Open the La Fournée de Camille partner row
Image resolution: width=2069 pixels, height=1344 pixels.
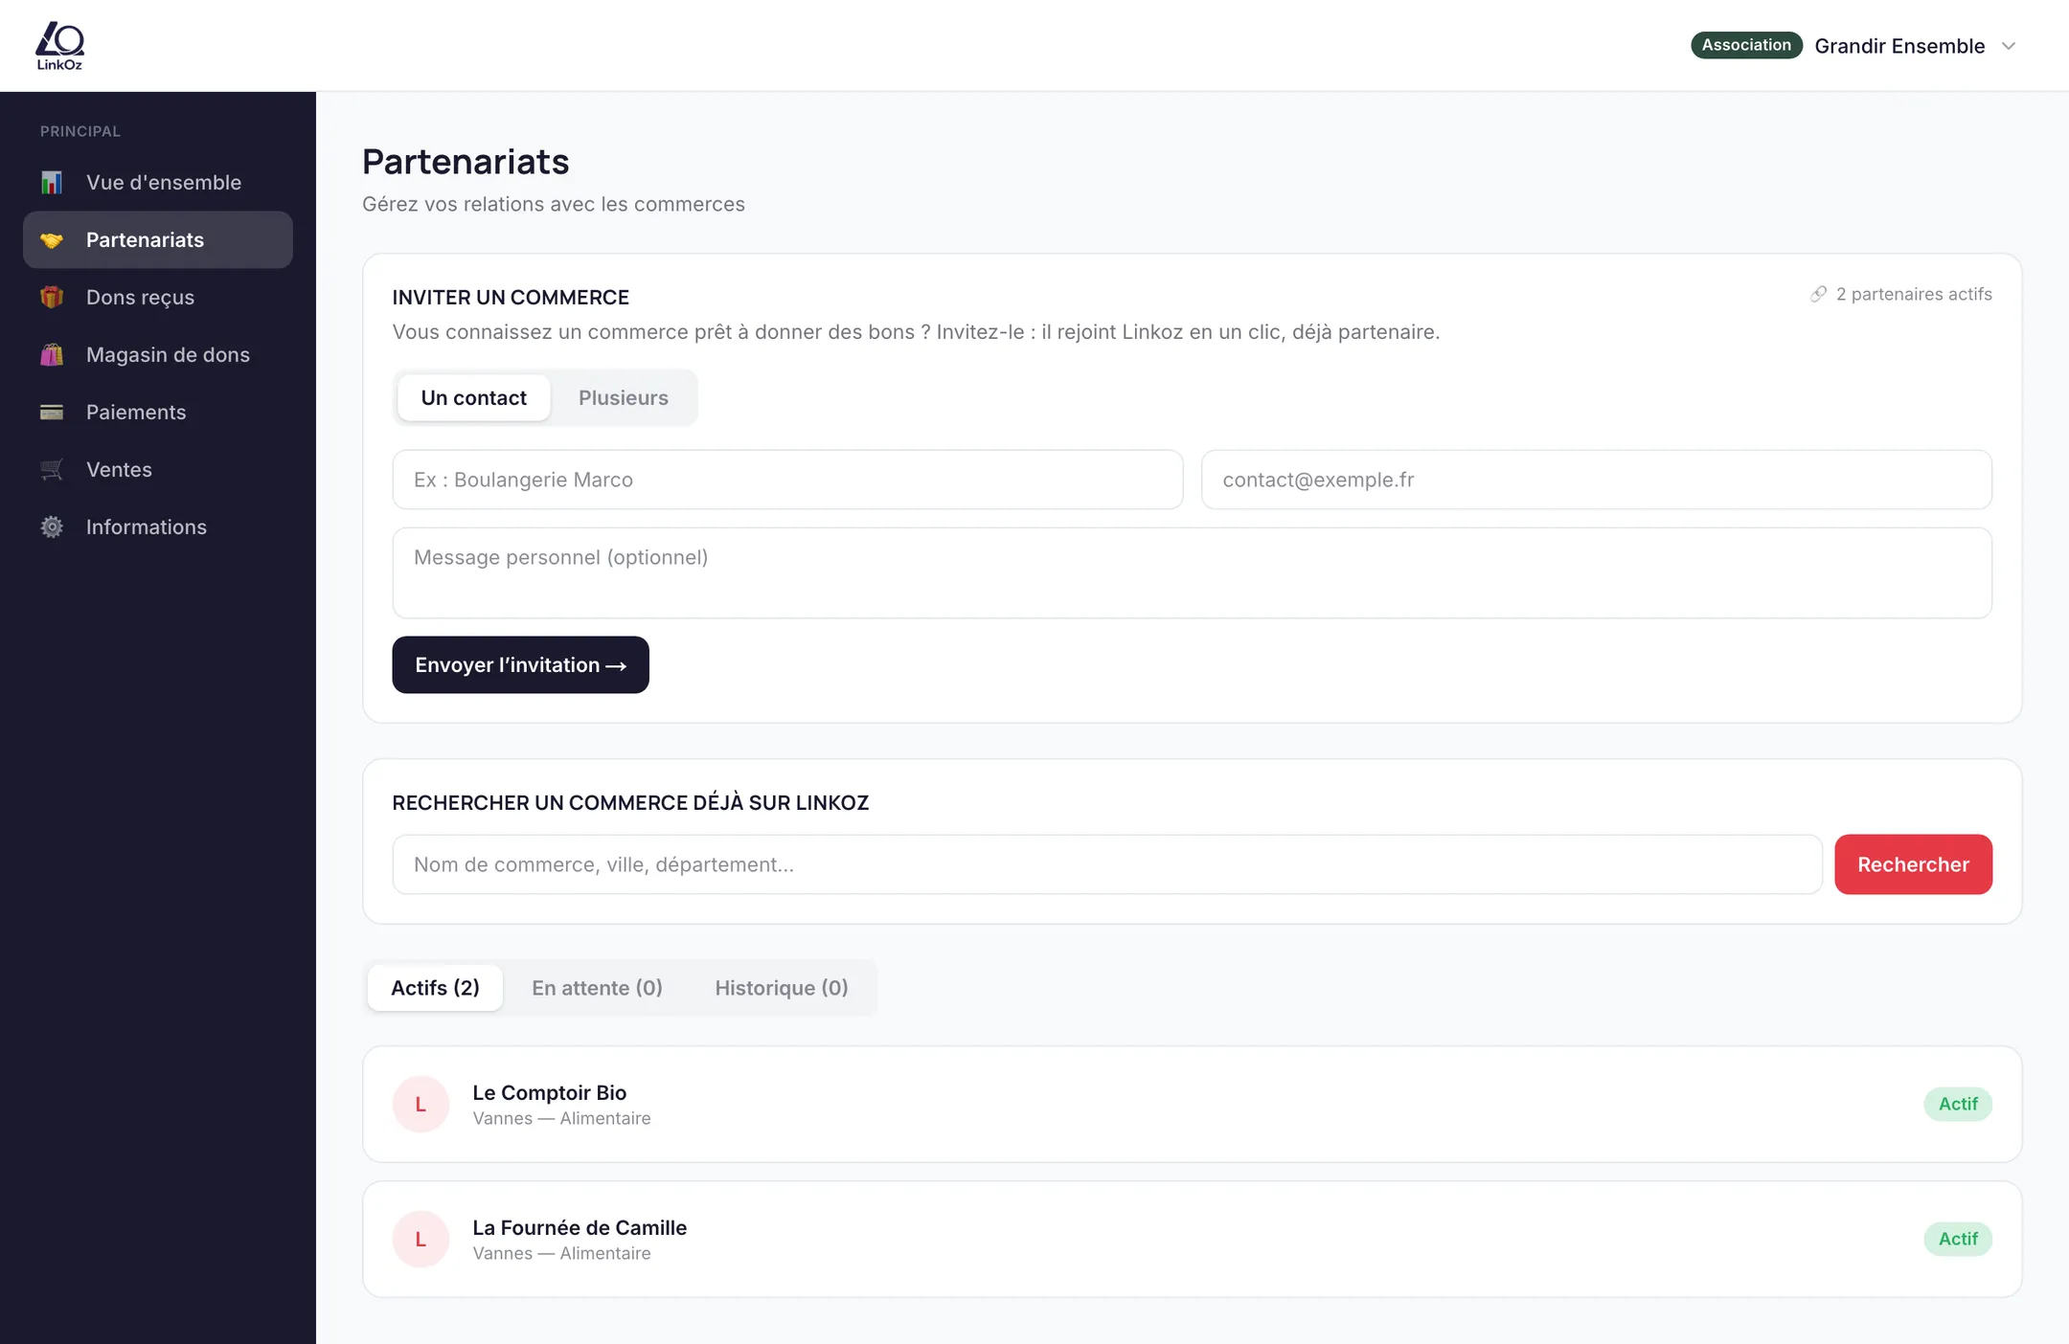(1192, 1239)
